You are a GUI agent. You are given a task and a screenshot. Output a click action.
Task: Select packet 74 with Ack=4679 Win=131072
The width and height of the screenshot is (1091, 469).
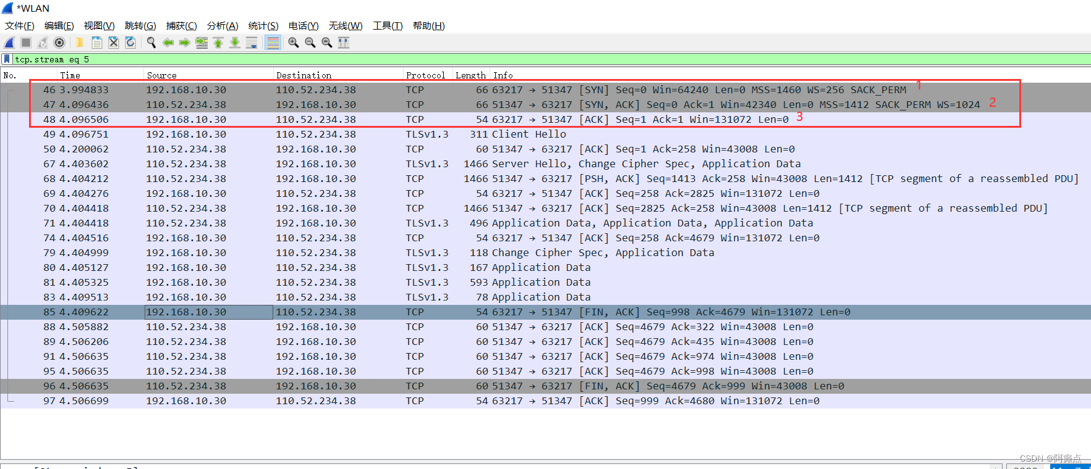click(x=545, y=238)
